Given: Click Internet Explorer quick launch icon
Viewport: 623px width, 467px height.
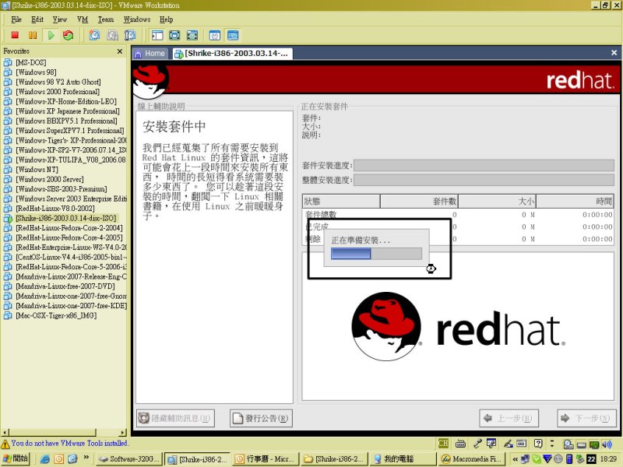Looking at the screenshot, I should click(45, 459).
